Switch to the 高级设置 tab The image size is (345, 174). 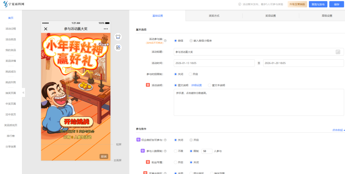327,16
